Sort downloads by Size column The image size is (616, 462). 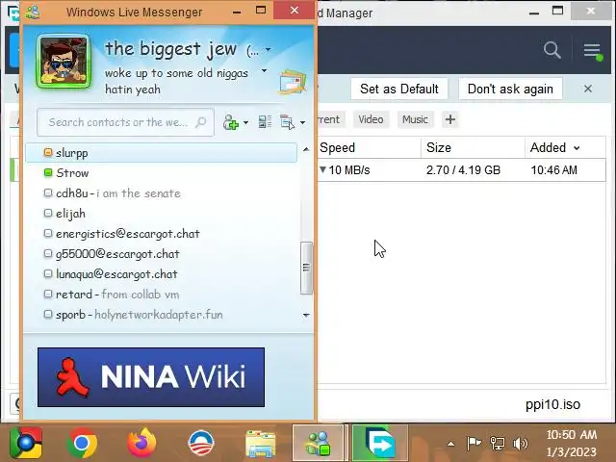click(473, 147)
